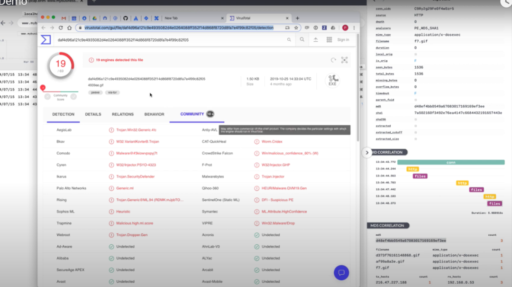Click files marker at 13:34:47.442
512x287 pixels.
pos(476,190)
